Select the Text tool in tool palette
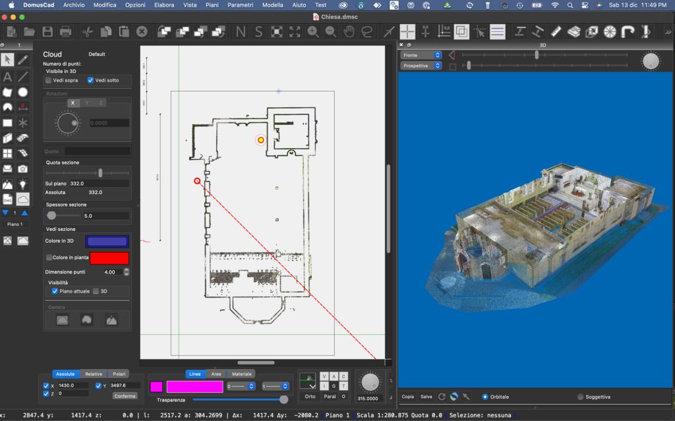Screen dimensions: 675x421 coord(7,76)
